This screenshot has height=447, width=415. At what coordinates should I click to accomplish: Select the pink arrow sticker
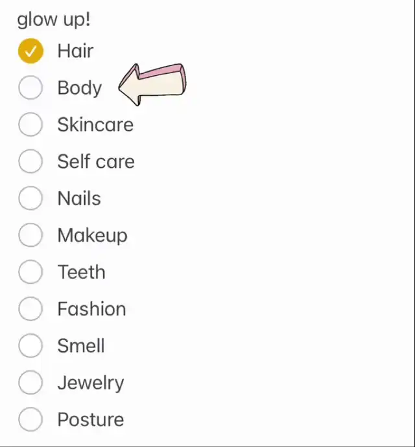tap(152, 84)
